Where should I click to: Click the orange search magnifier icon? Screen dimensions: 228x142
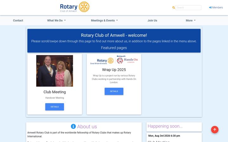click(x=174, y=8)
